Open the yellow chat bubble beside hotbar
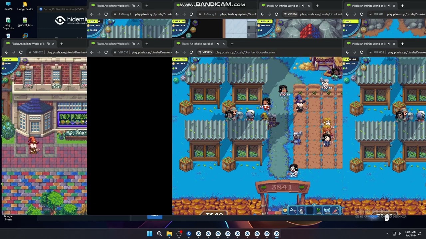 [285, 210]
